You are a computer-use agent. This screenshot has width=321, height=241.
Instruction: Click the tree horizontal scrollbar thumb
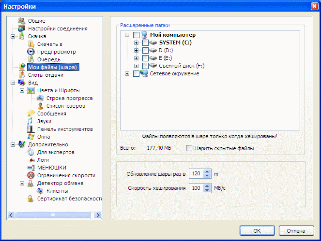(x=53, y=215)
